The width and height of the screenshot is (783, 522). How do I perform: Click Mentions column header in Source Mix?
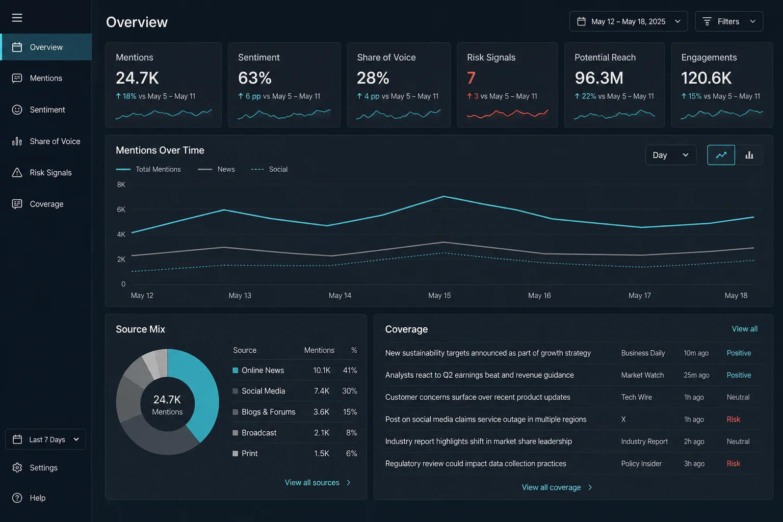319,350
